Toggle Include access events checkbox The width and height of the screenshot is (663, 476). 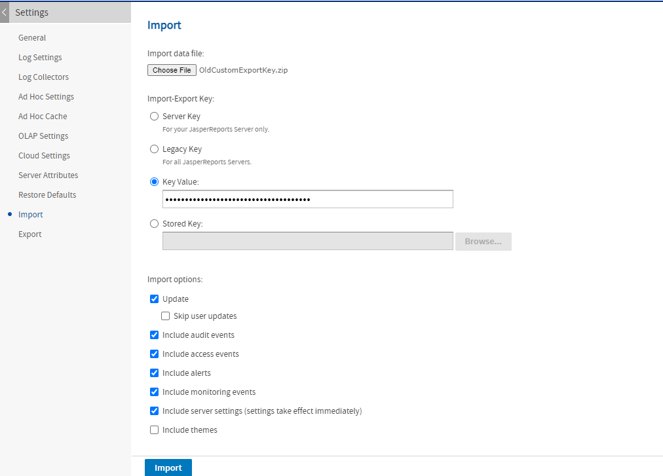[155, 354]
